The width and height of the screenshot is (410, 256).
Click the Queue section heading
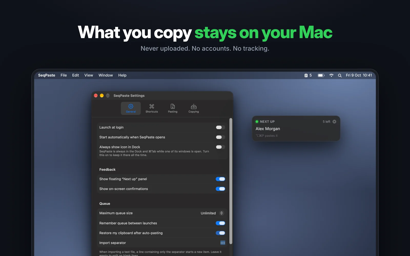tap(105, 204)
